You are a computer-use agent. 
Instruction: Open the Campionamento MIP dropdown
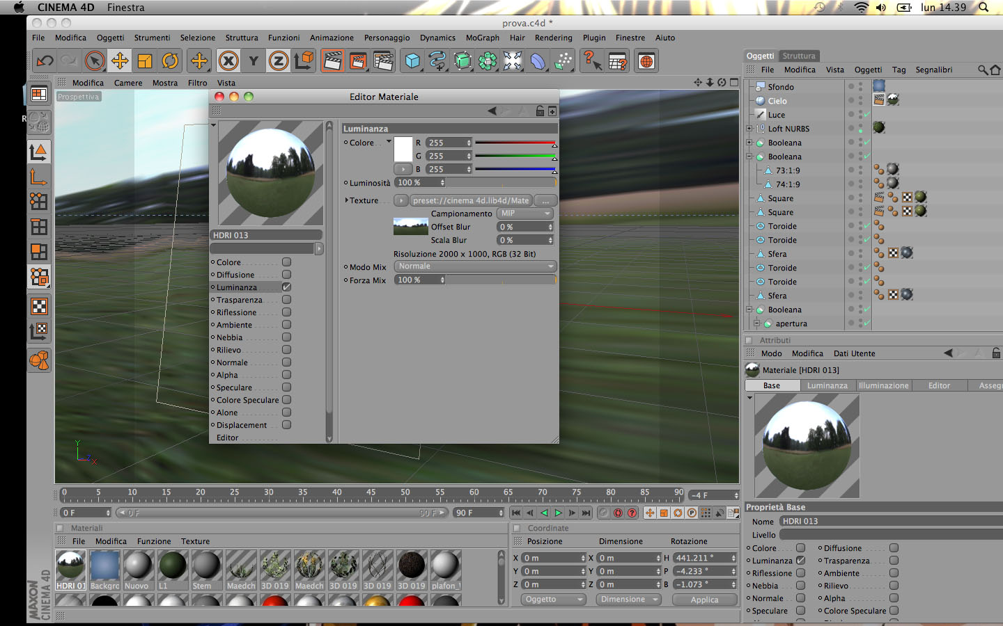click(526, 214)
